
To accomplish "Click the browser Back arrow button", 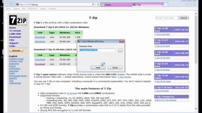I will pos(8,4).
